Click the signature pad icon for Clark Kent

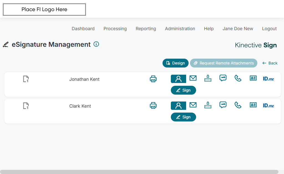[208, 105]
